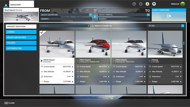Screen dimensions: 190x107
Task: Click TDS GTNxi Range arc icon
Action: [114, 82]
